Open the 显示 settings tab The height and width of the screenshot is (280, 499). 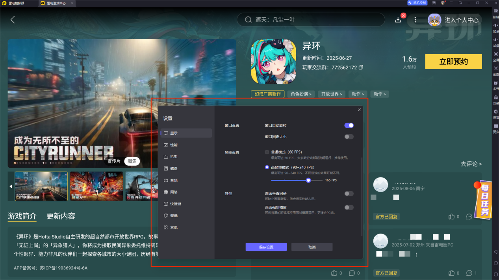[186, 133]
